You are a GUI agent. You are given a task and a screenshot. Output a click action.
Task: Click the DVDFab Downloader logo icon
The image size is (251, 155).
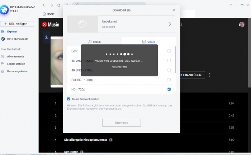click(x=4, y=10)
